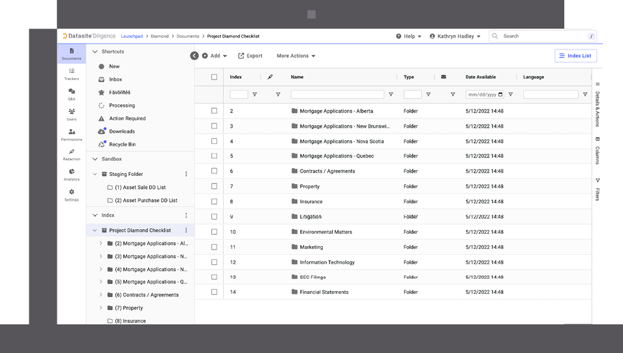Open the Q&A section in sidebar
Screen dimensions: 623x353
(x=72, y=94)
